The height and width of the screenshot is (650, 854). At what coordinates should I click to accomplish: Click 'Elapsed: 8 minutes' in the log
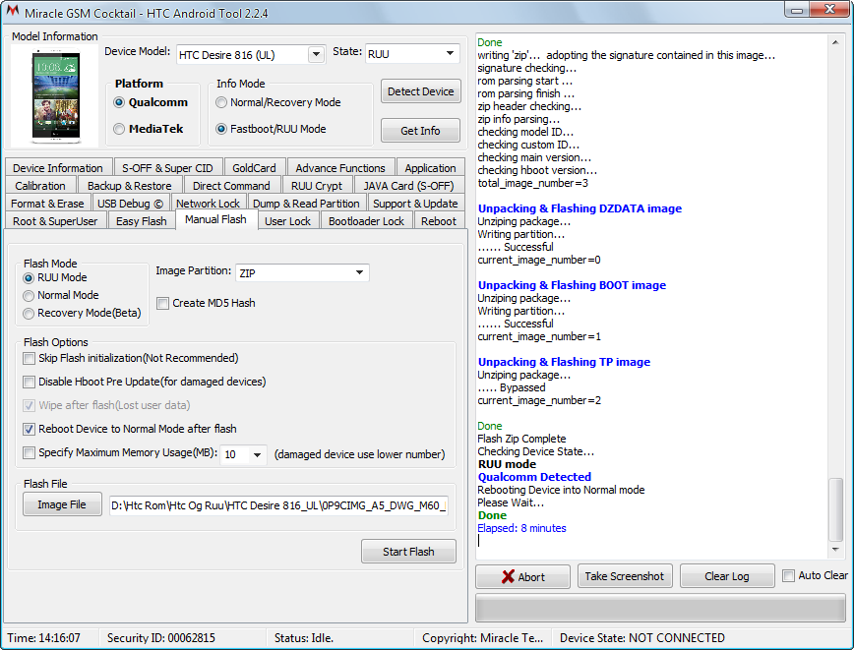pos(521,528)
